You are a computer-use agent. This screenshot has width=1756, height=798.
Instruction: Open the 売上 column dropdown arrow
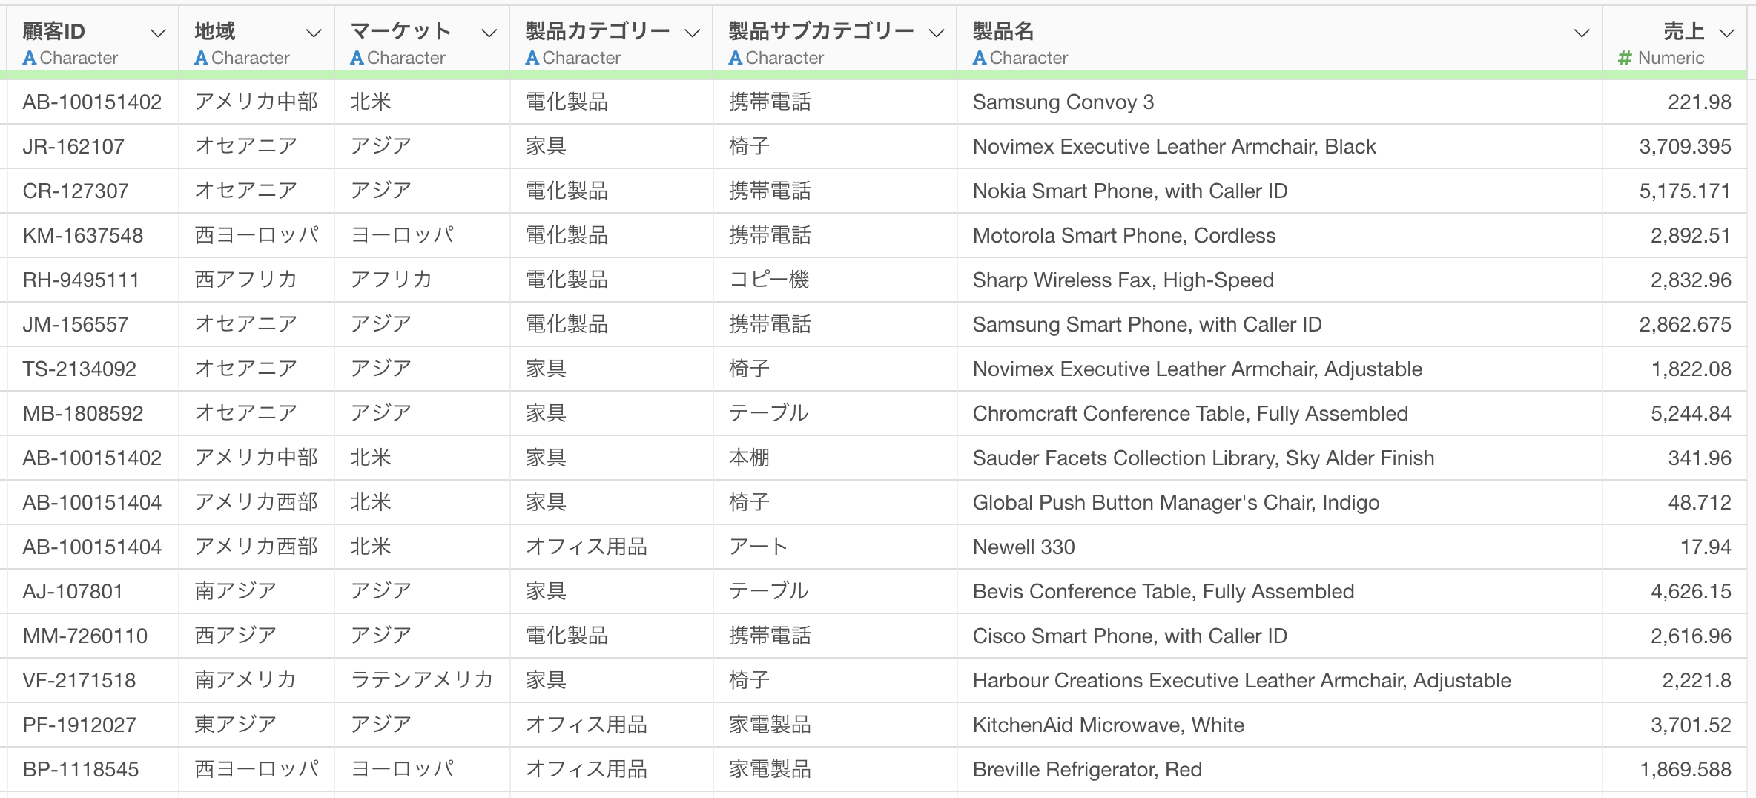click(1727, 33)
